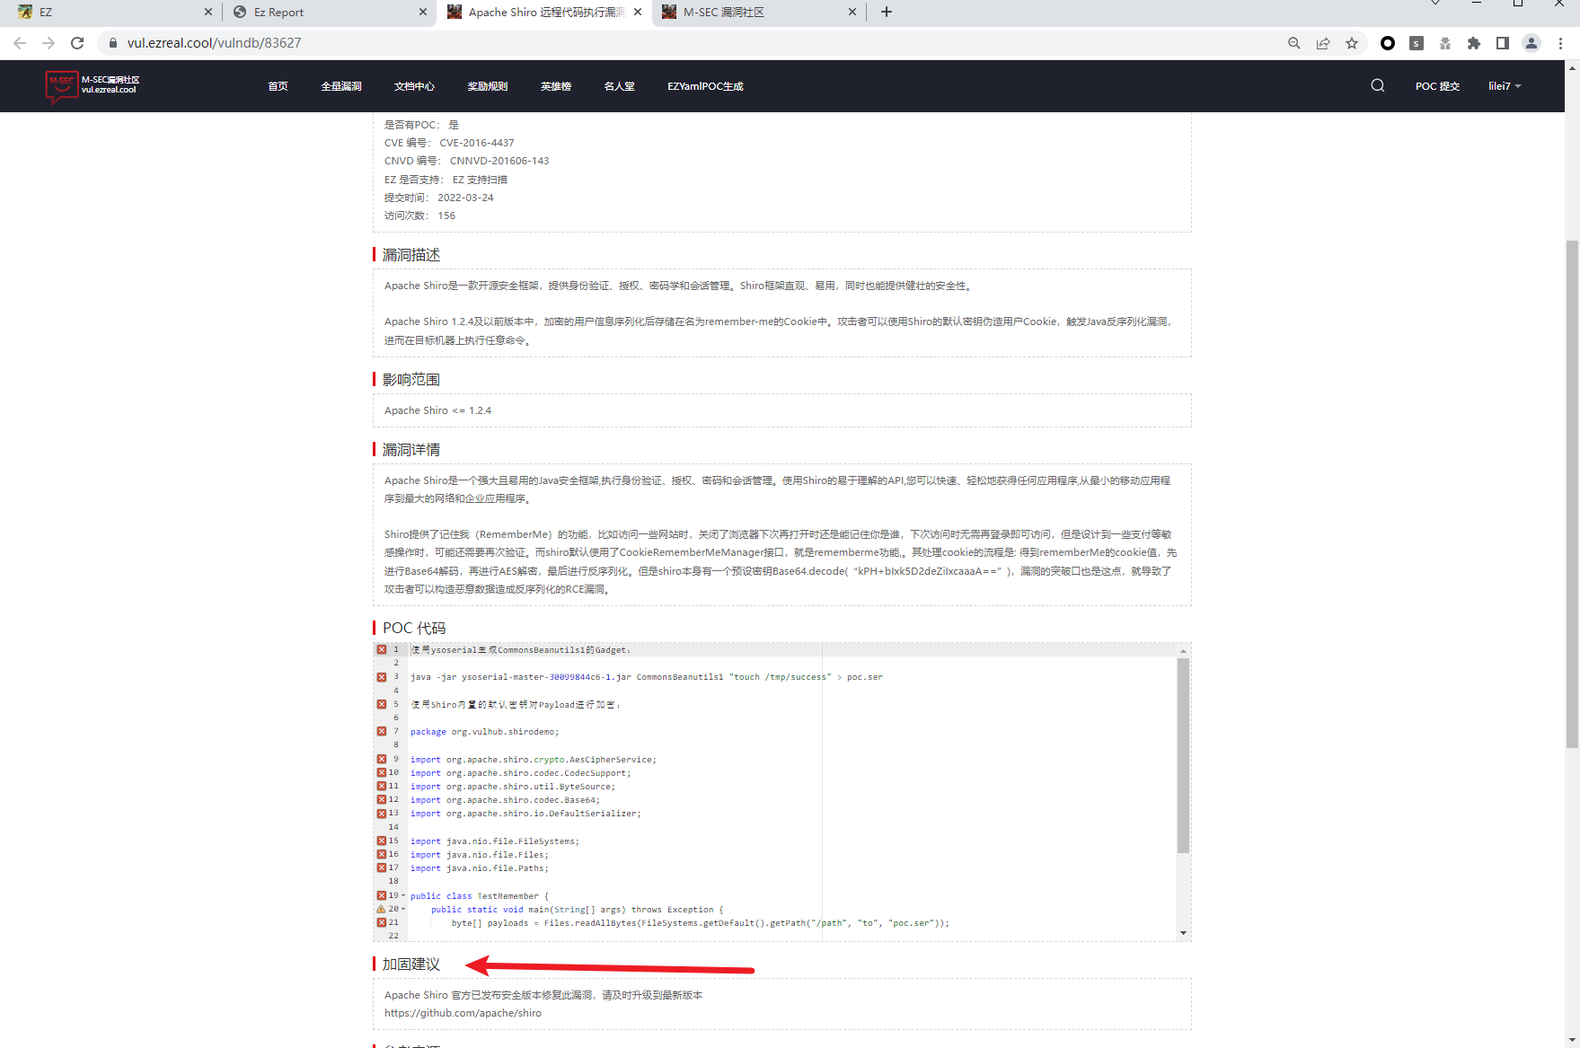Click the code editor scroll down arrow
1580x1048 pixels.
[x=1183, y=933]
